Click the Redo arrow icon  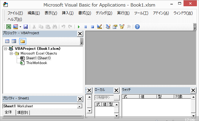tap(70, 27)
